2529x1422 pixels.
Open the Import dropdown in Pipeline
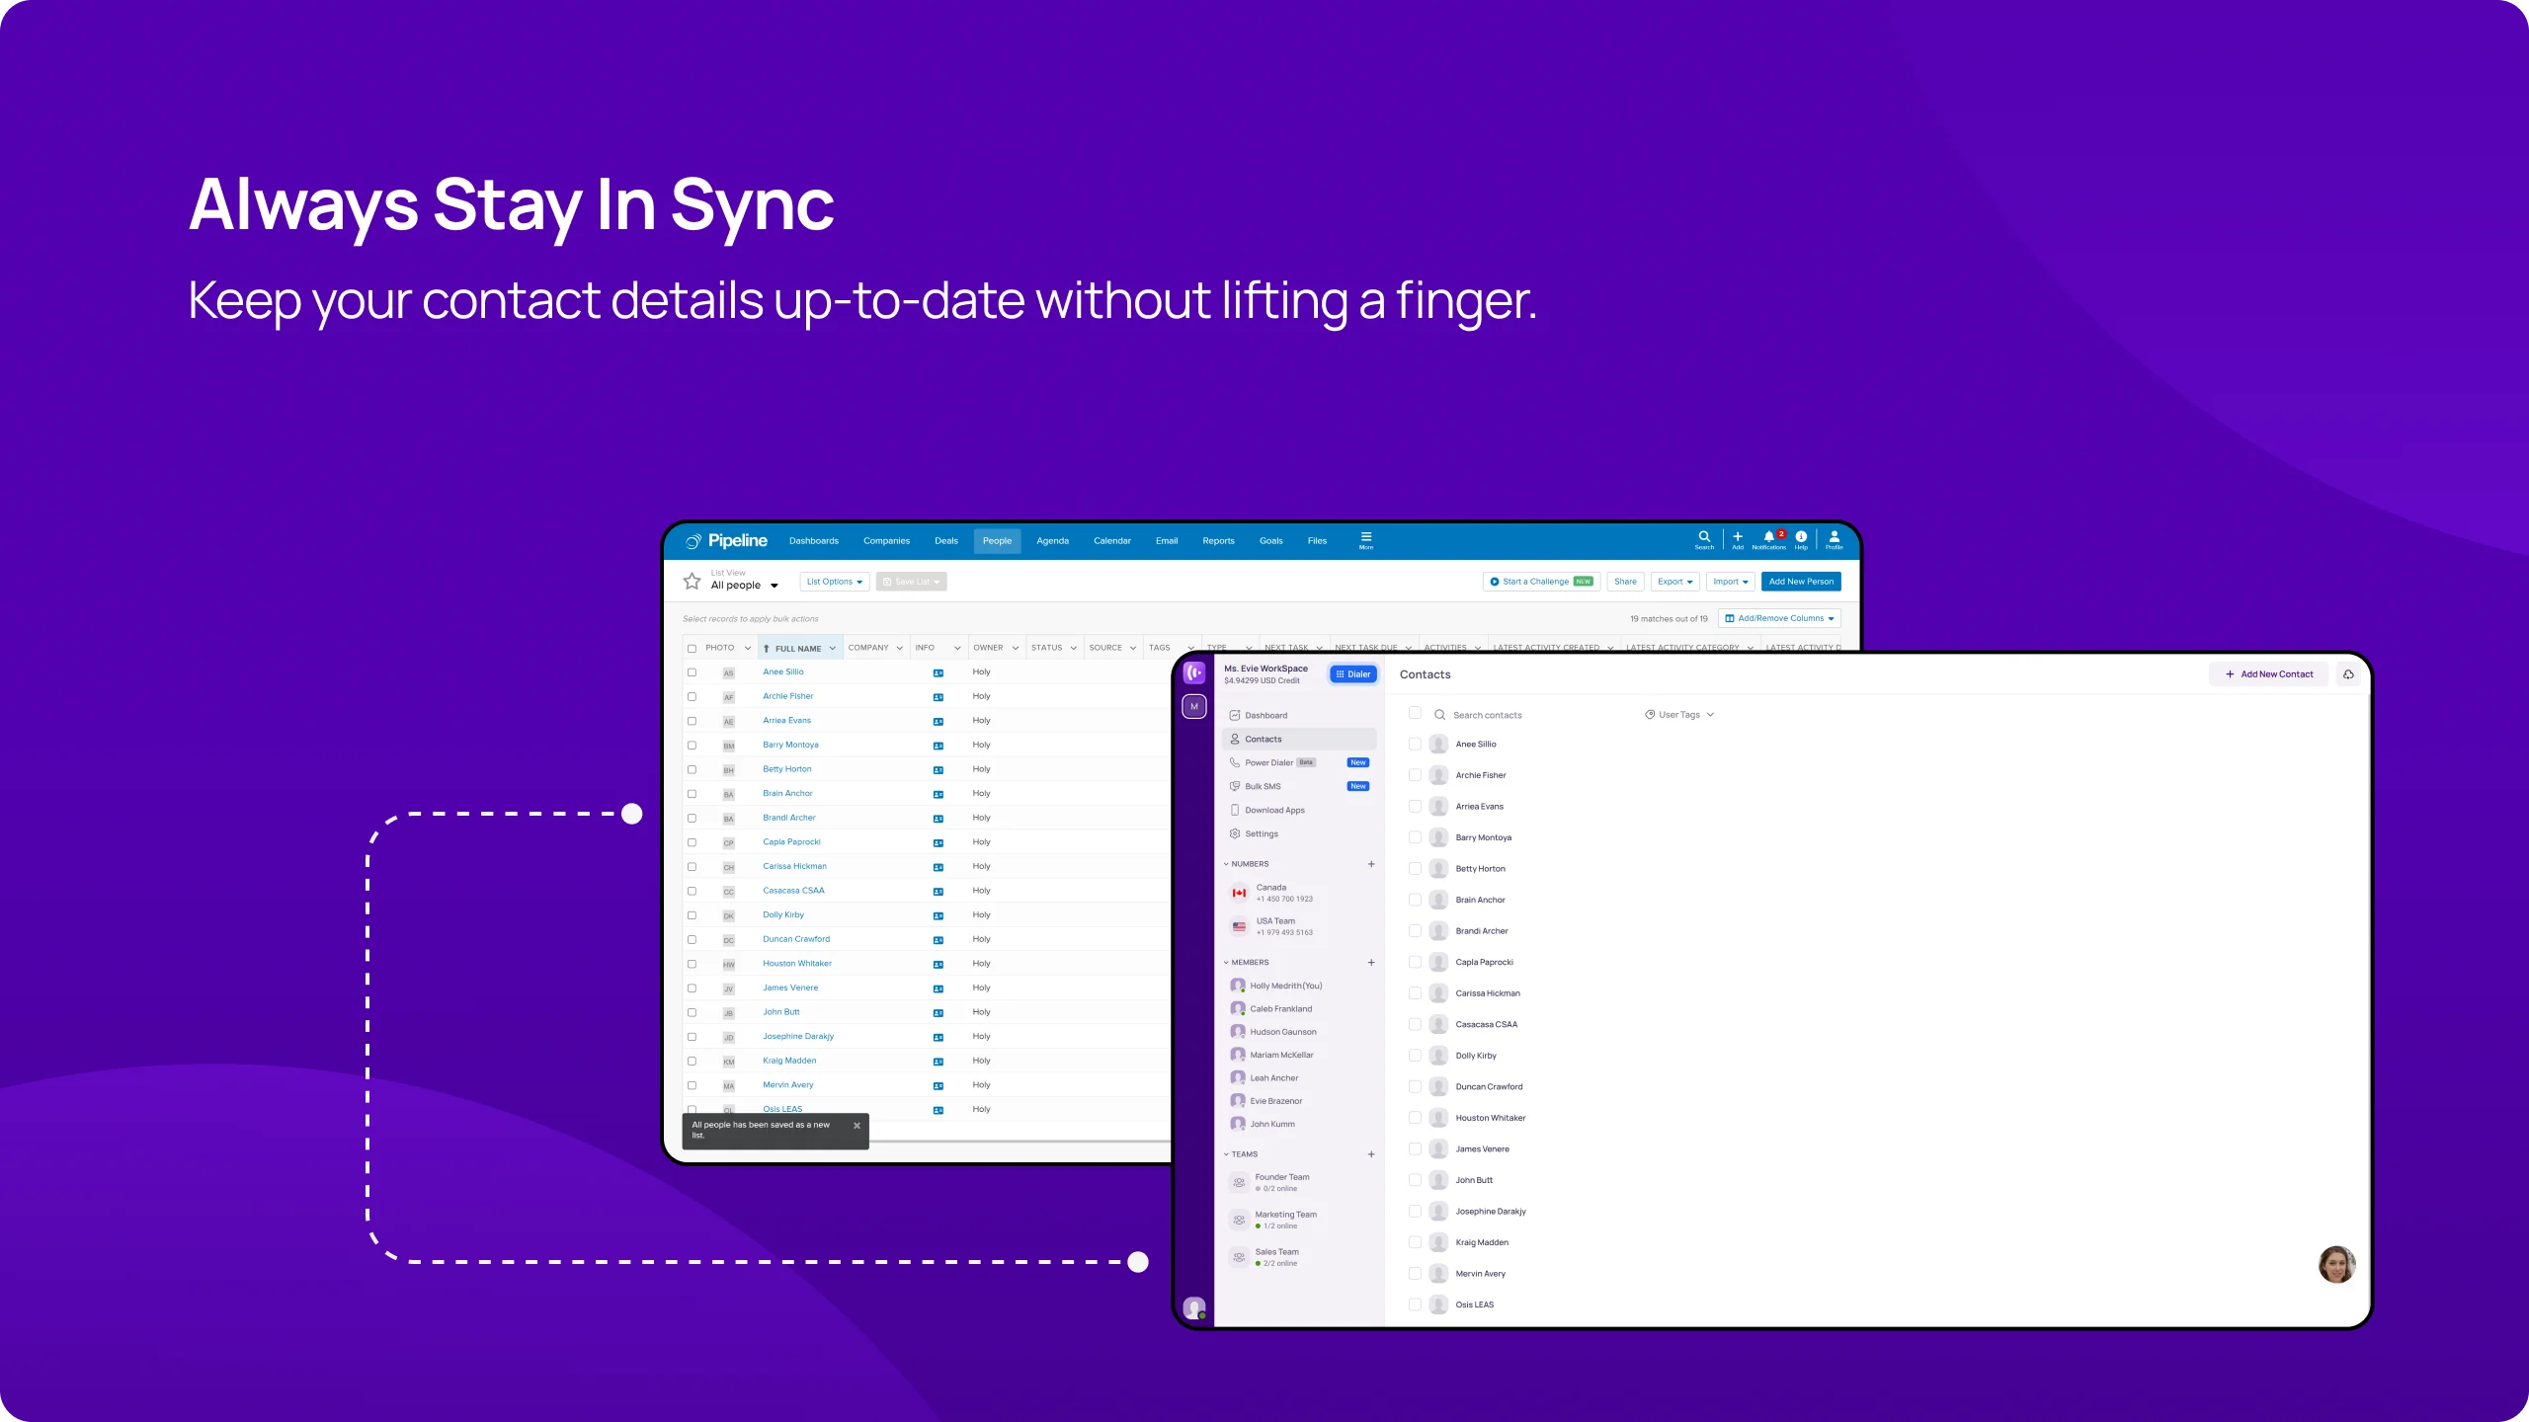click(1730, 582)
